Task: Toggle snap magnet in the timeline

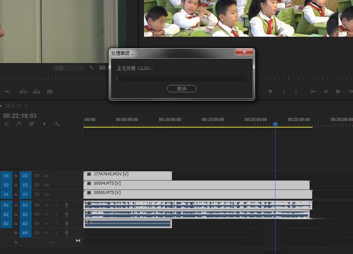Action: coord(19,124)
